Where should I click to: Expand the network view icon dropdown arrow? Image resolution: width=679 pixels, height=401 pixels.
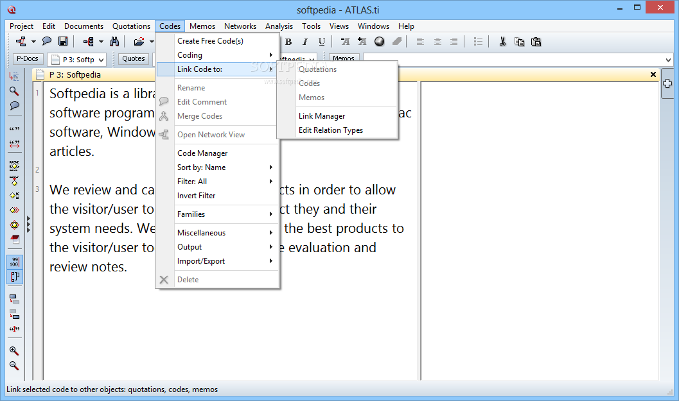(33, 42)
